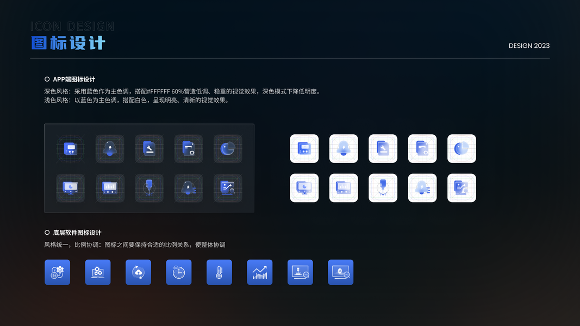The image size is (580, 326).
Task: Click the '底层软件图标设计' section heading
Action: click(x=77, y=233)
